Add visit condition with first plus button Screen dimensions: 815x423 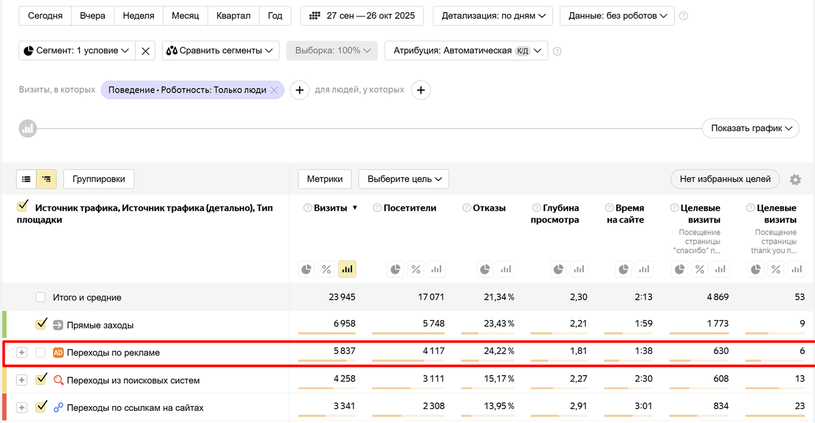tap(299, 90)
